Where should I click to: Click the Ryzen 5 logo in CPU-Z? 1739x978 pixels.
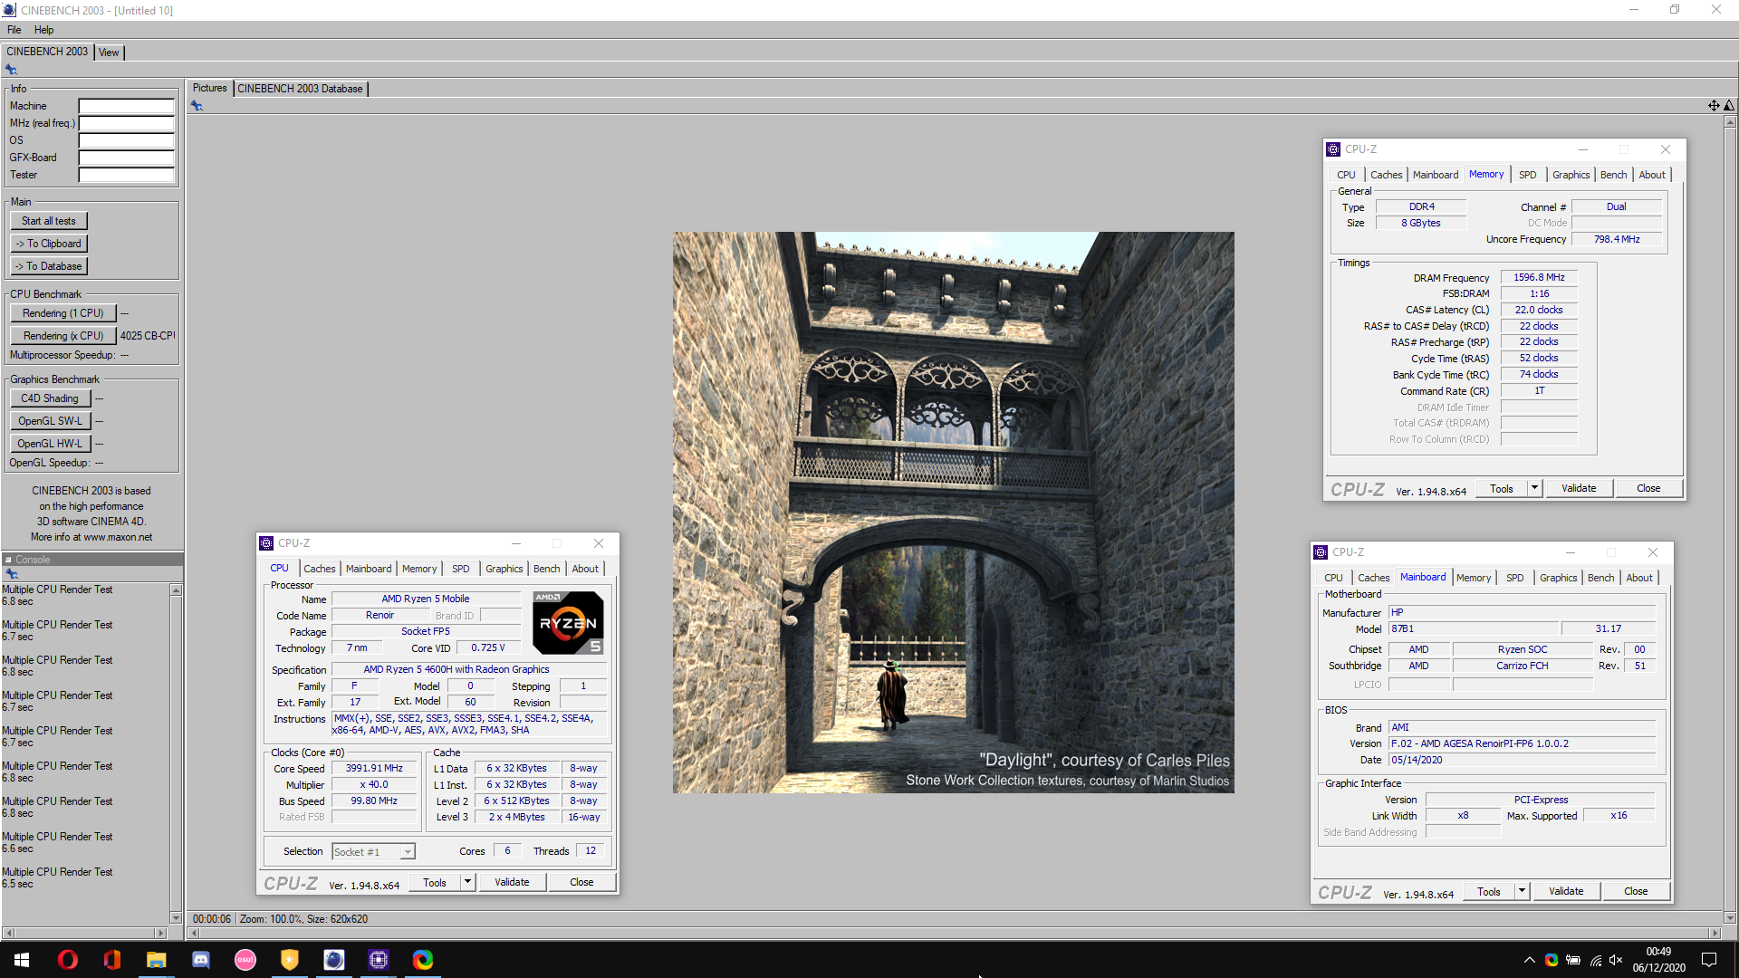click(568, 623)
